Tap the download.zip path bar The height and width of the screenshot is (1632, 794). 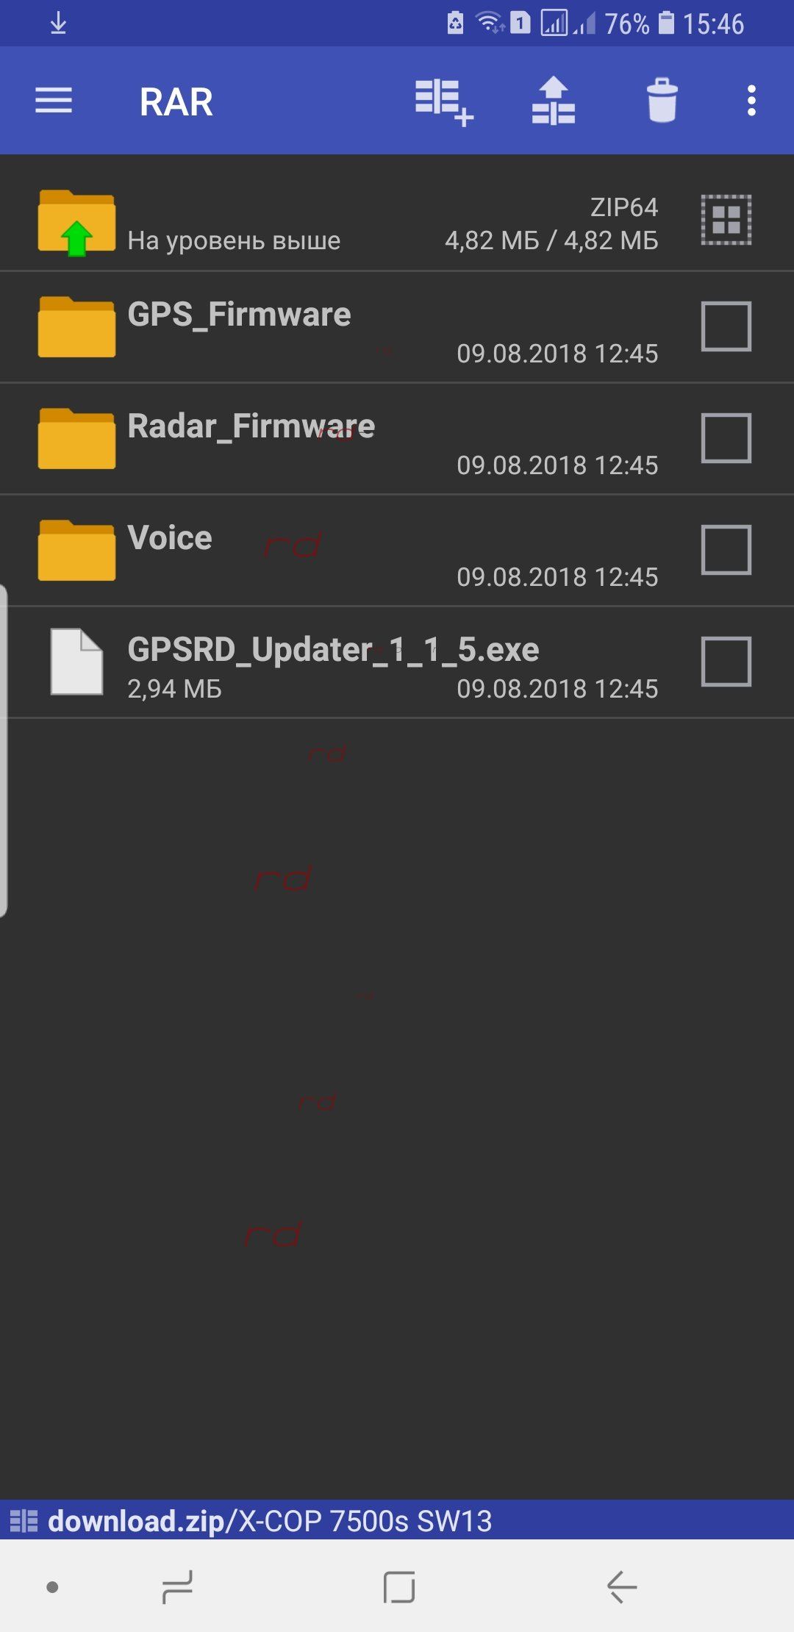397,1520
